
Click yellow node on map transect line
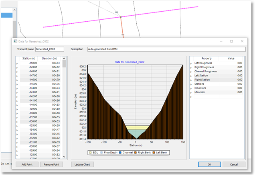point(121,17)
